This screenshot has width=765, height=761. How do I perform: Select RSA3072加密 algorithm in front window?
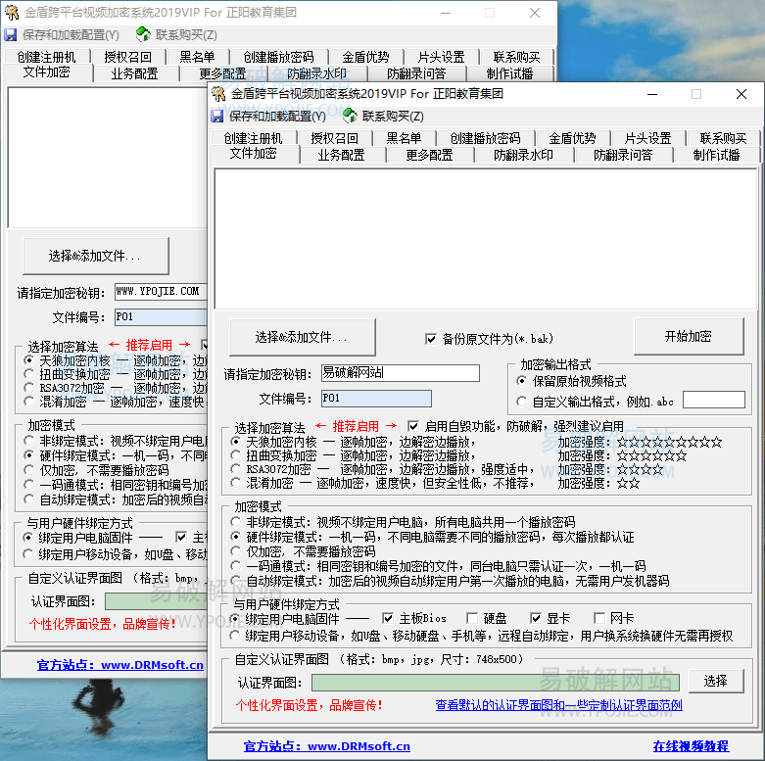[x=236, y=469]
